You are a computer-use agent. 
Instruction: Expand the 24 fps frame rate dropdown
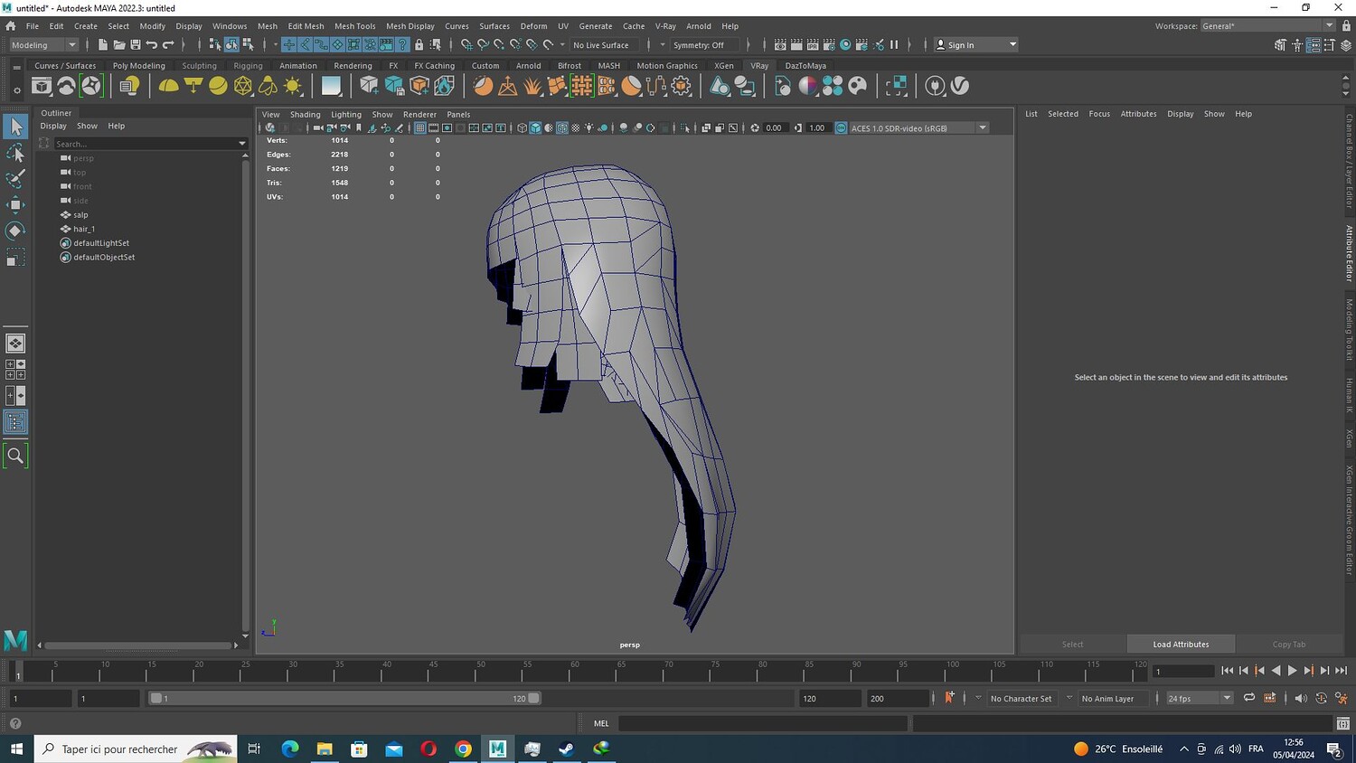pyautogui.click(x=1227, y=698)
